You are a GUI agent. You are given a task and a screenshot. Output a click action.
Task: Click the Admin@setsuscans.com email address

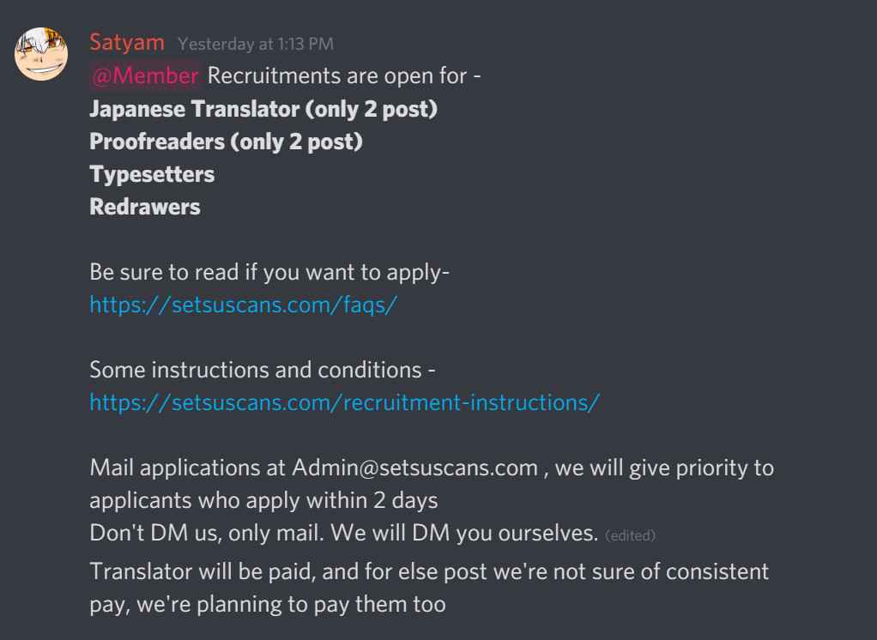pos(414,468)
